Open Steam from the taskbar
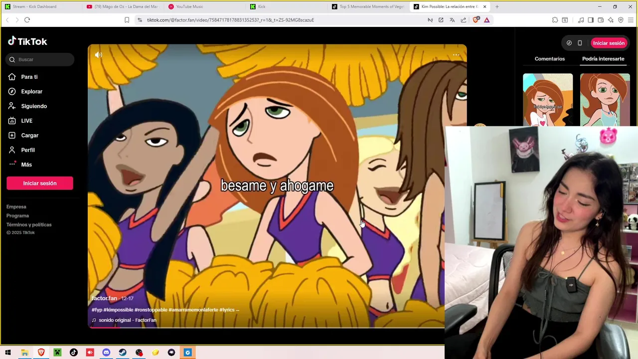The image size is (638, 359). 123,353
